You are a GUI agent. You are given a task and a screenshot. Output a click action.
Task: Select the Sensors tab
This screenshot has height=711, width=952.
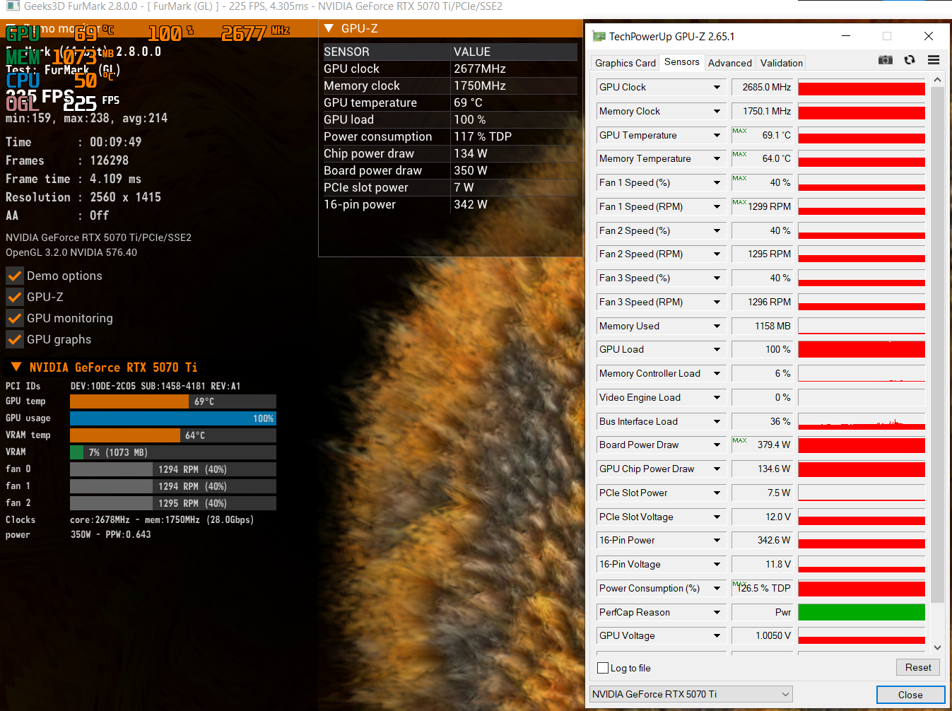(682, 62)
